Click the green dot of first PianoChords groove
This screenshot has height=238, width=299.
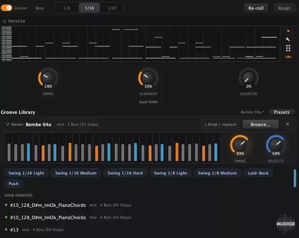pos(6,205)
